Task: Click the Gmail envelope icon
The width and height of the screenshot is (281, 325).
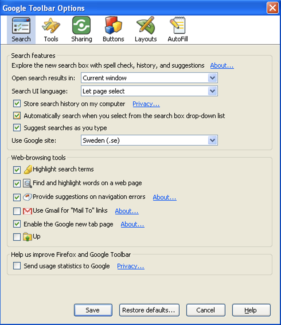Action: click(x=27, y=211)
